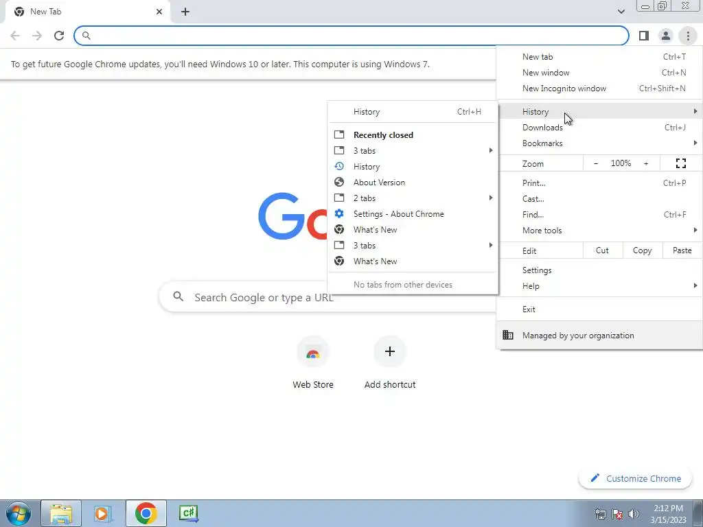The height and width of the screenshot is (527, 703).
Task: Click the Add shortcut plus icon
Action: (x=390, y=351)
